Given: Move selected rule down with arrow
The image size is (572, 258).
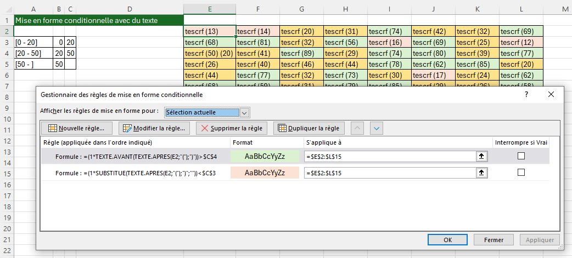Looking at the screenshot, I should [377, 128].
